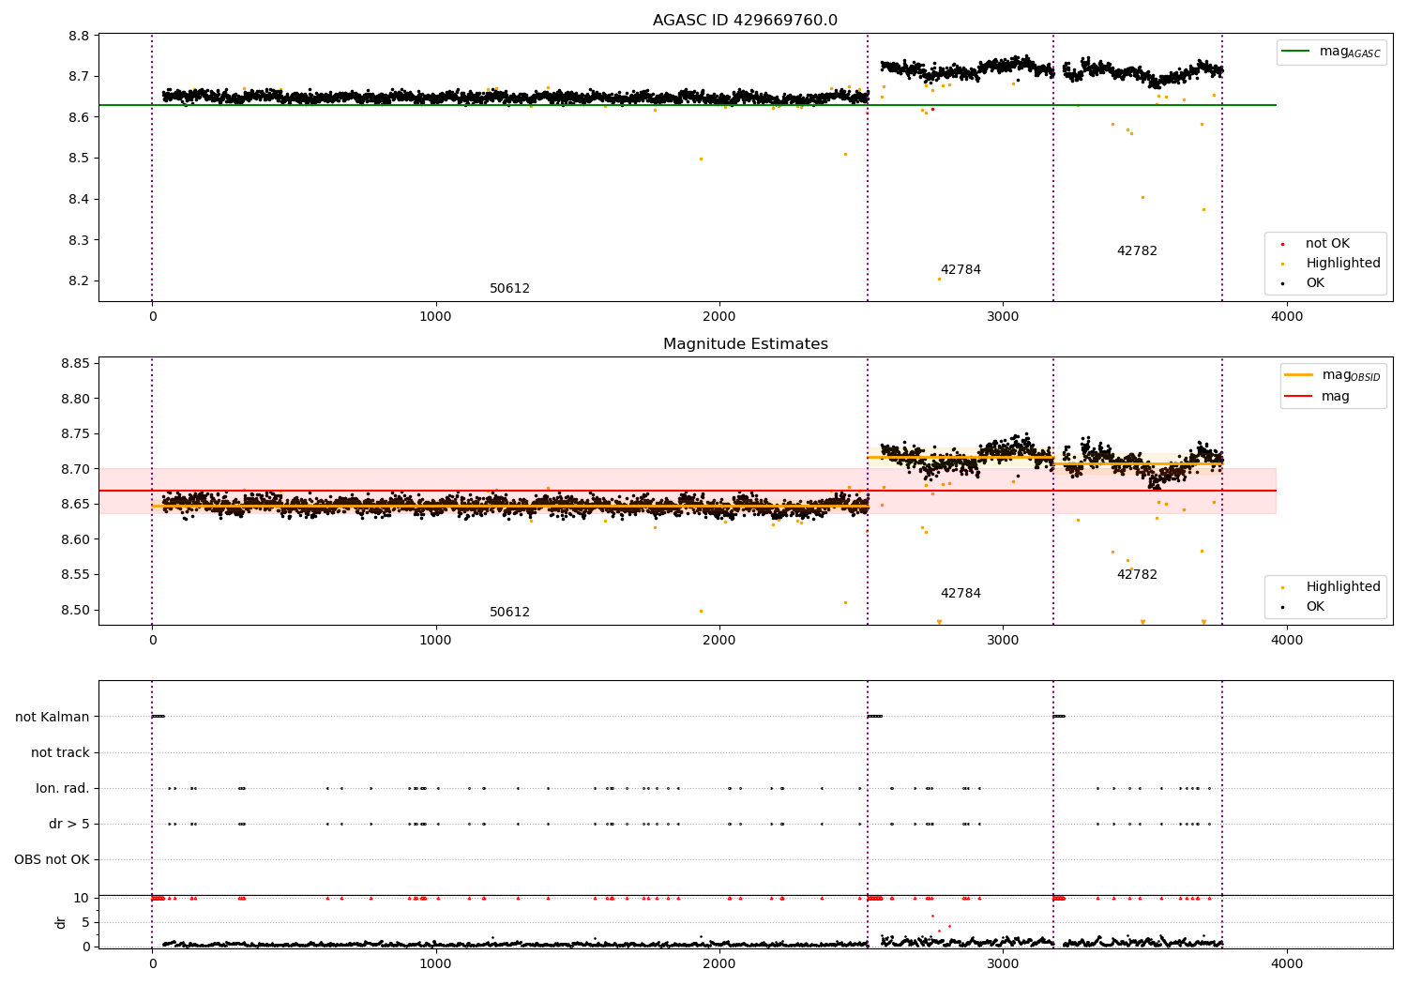
Task: Click the 8.2 y-axis tick label
Action: click(x=80, y=281)
